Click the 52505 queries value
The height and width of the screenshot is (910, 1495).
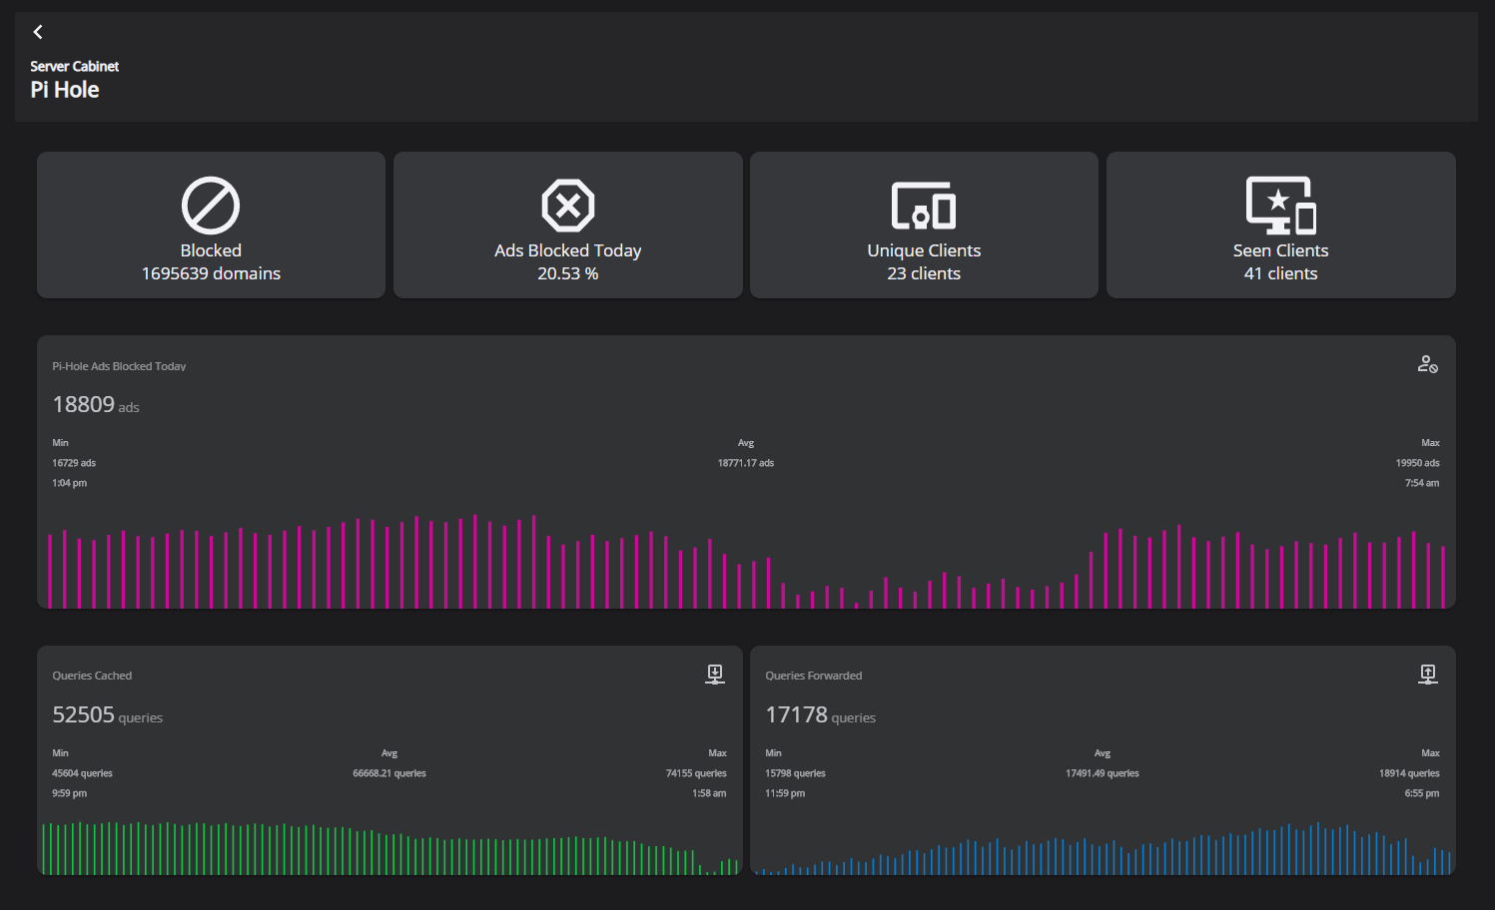click(x=107, y=714)
